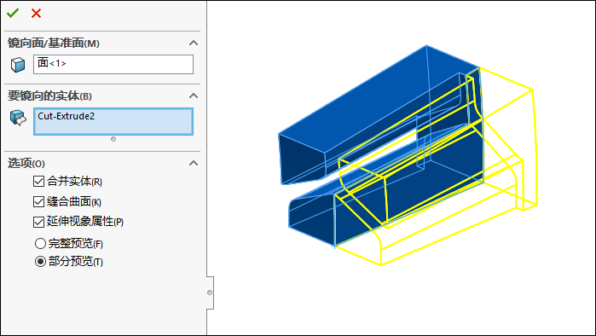Click the mirror face/plane cube icon

[18, 65]
